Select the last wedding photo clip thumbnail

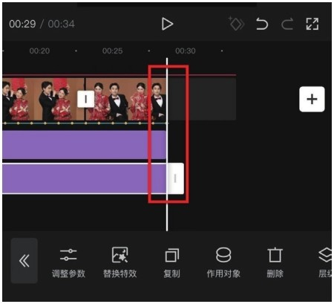coord(125,100)
